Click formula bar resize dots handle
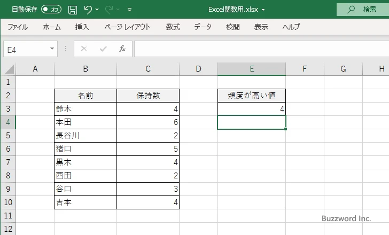This screenshot has height=235, width=389. point(66,49)
